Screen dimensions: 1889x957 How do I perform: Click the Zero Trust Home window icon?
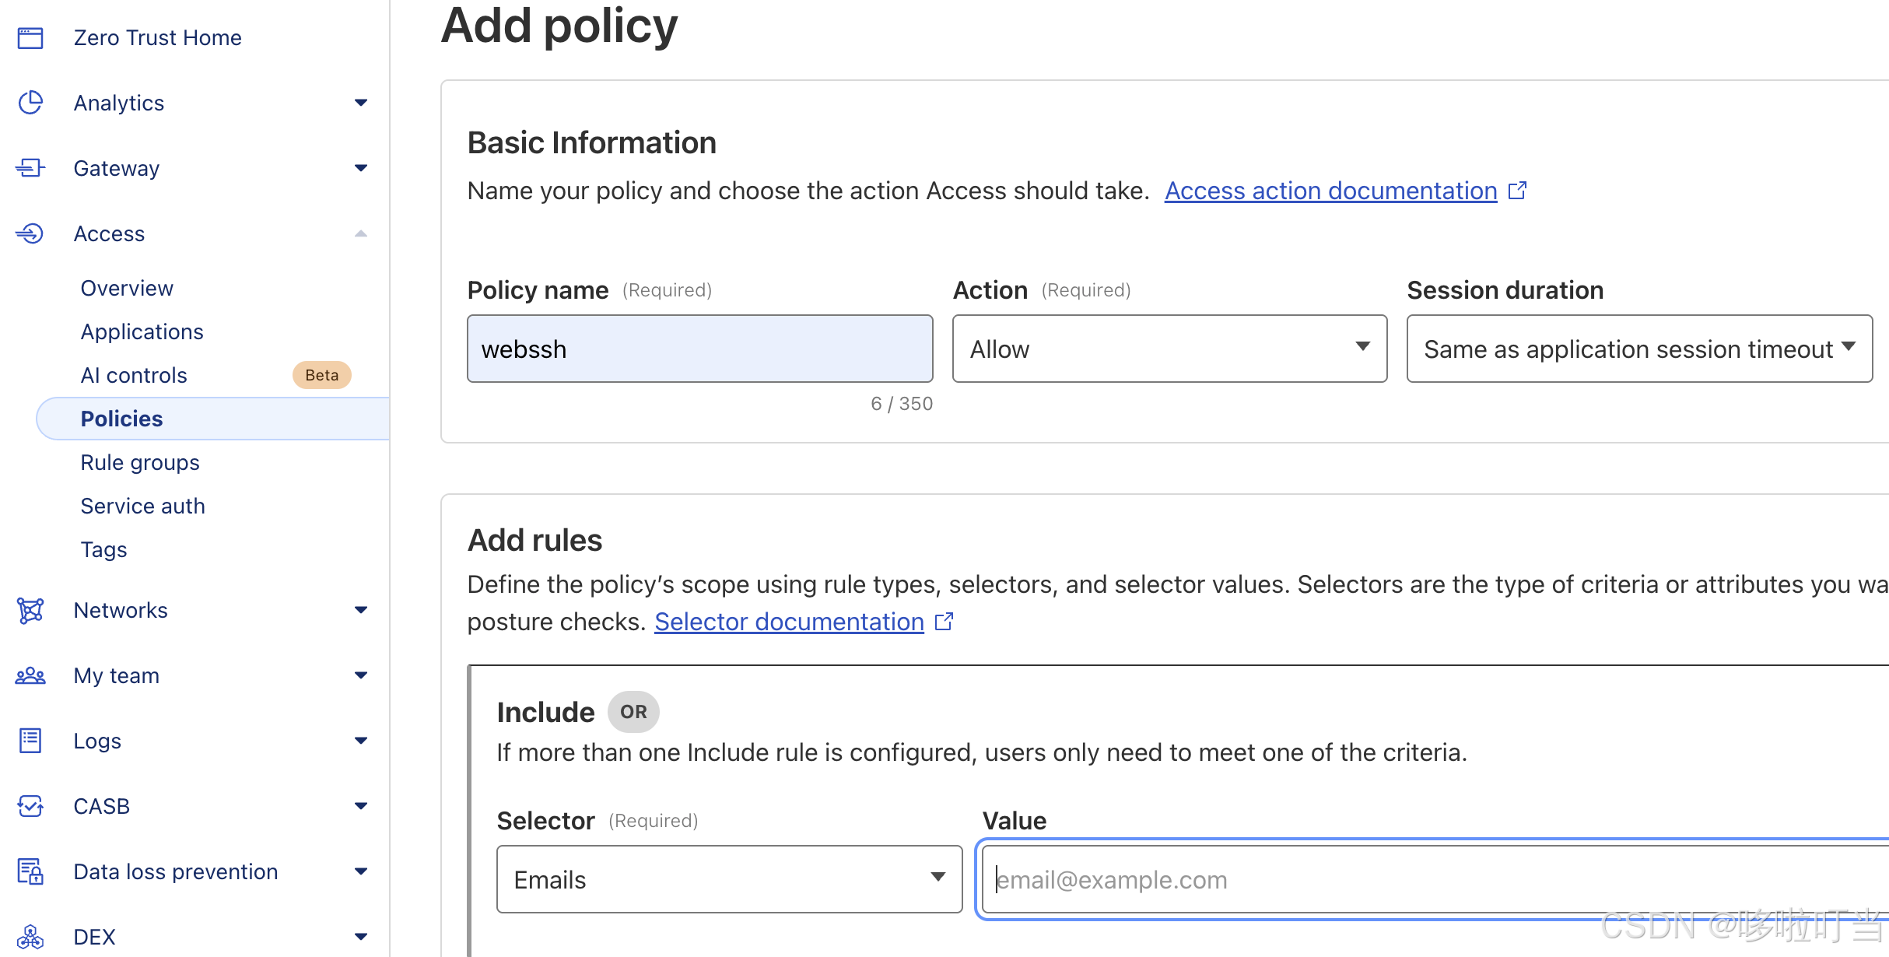click(x=30, y=37)
